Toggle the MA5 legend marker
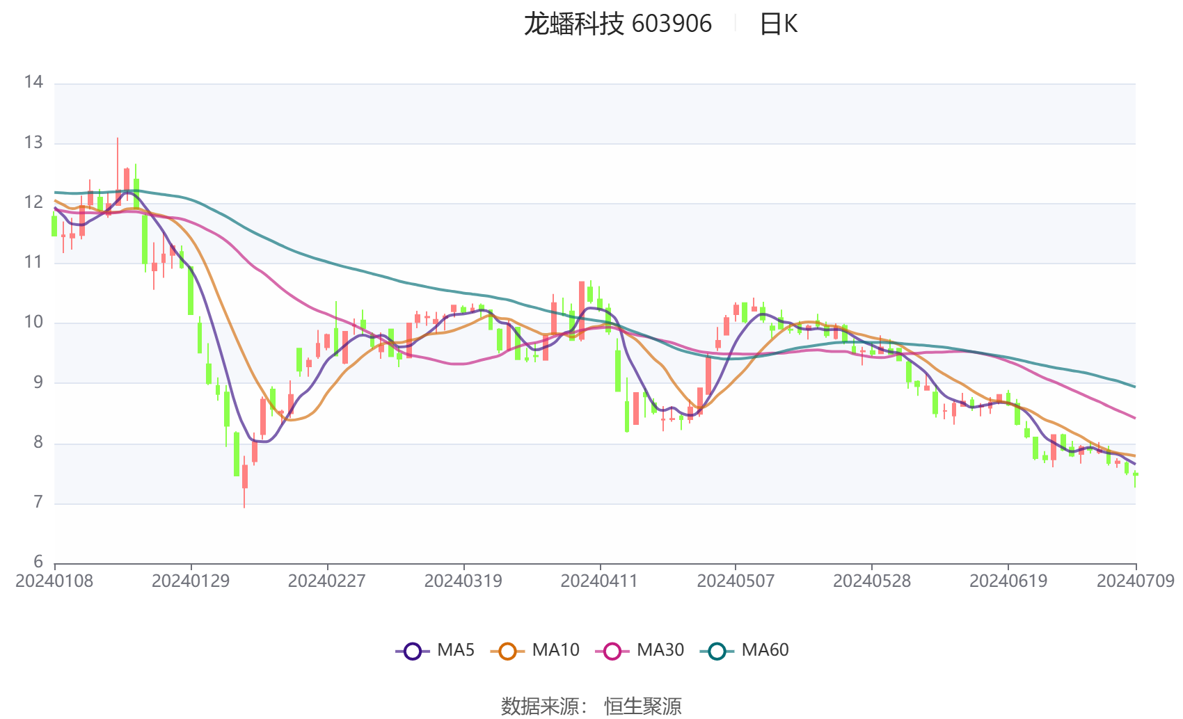The height and width of the screenshot is (719, 1183). (x=413, y=652)
